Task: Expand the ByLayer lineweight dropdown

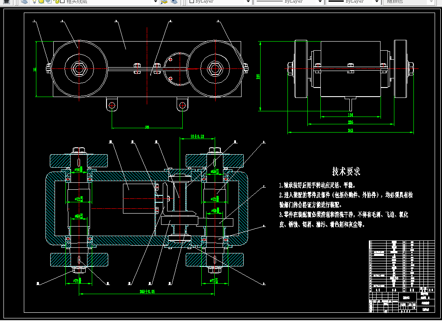Action: pos(377,2)
